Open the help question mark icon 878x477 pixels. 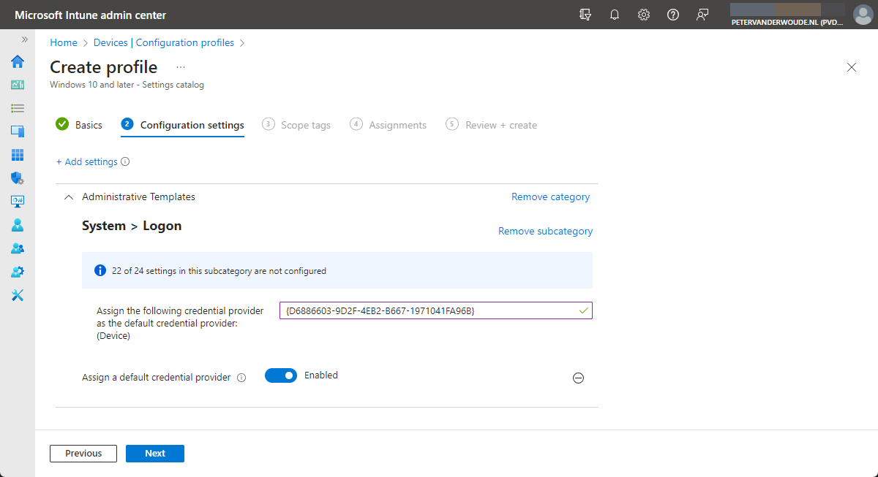(x=673, y=14)
